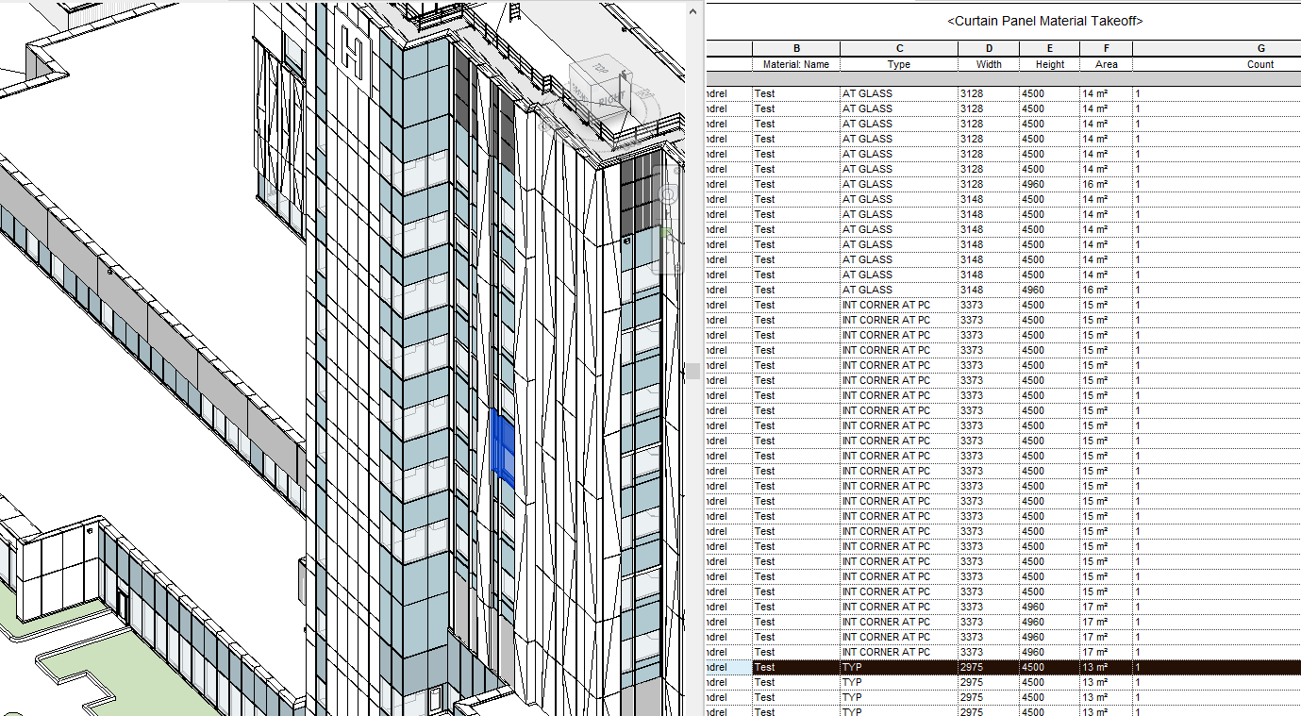Click the pan icon at the navigation bar bottom

tap(677, 267)
